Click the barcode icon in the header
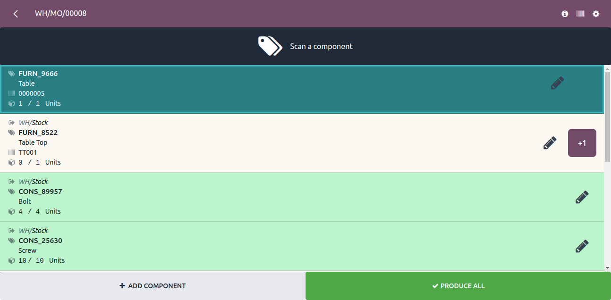Viewport: 611px width, 300px height. [580, 14]
